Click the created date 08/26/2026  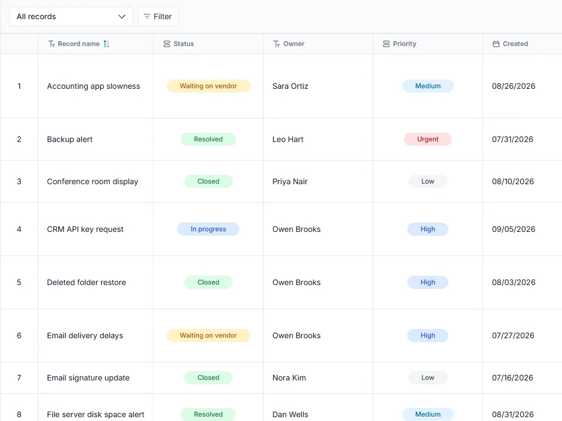[x=514, y=86]
